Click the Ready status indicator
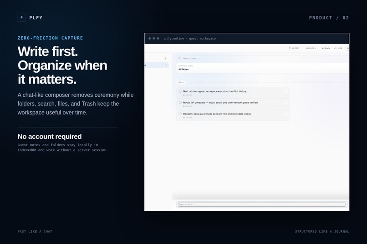Viewport: 367px width, 244px height. 326,48
